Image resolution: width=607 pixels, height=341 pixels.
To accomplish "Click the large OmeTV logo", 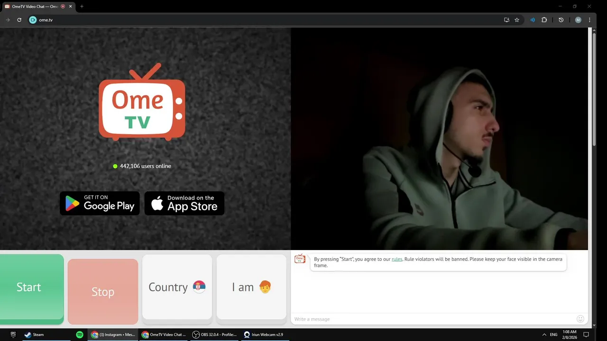I will (x=142, y=102).
